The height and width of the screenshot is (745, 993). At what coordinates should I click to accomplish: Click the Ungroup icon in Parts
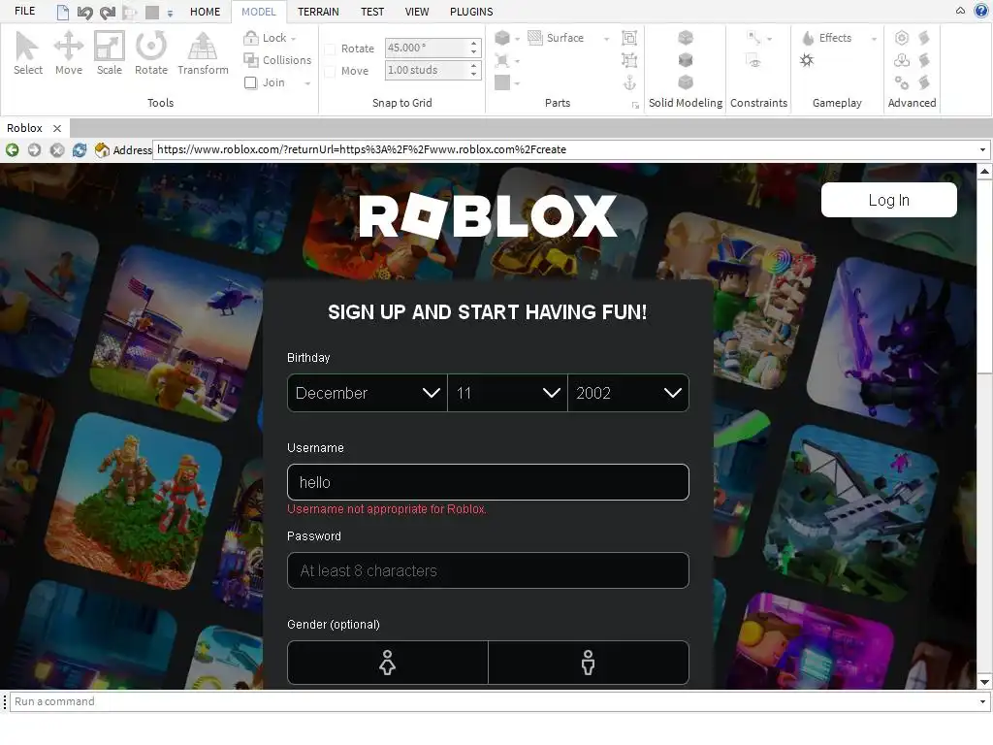tap(629, 60)
